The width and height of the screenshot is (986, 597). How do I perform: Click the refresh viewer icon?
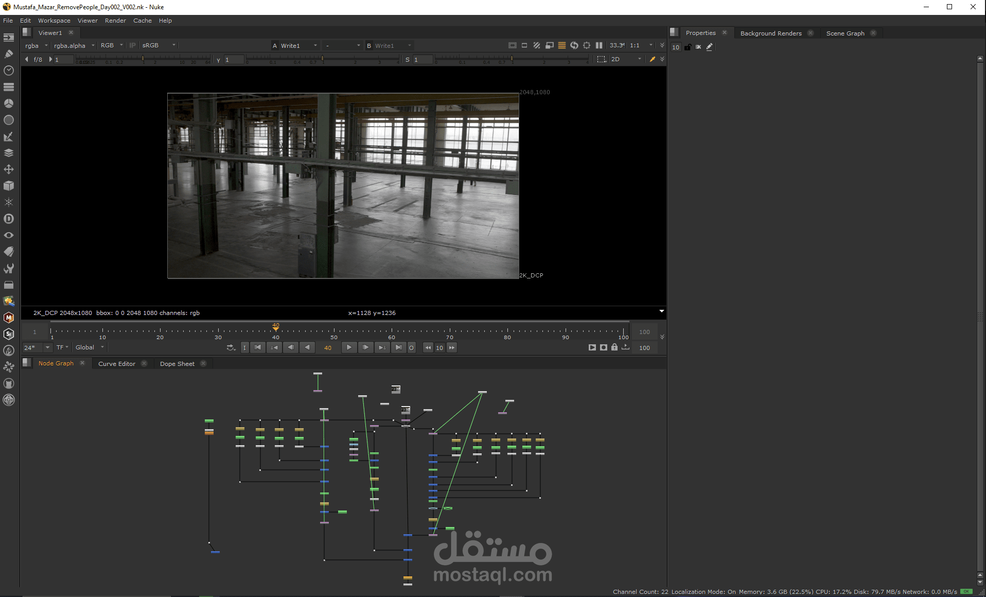pos(574,45)
